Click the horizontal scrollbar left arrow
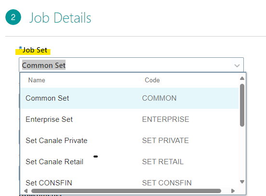The image size is (266, 196). (26, 191)
